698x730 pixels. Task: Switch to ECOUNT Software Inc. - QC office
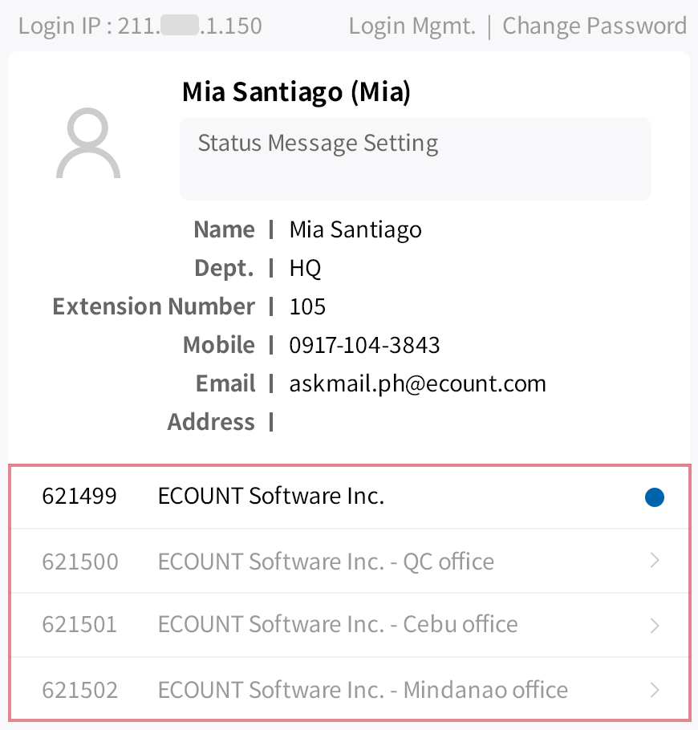coord(326,561)
